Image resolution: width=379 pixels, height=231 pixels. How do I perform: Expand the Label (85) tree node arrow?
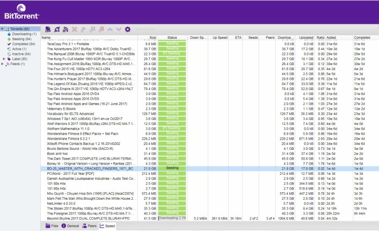click(4, 59)
